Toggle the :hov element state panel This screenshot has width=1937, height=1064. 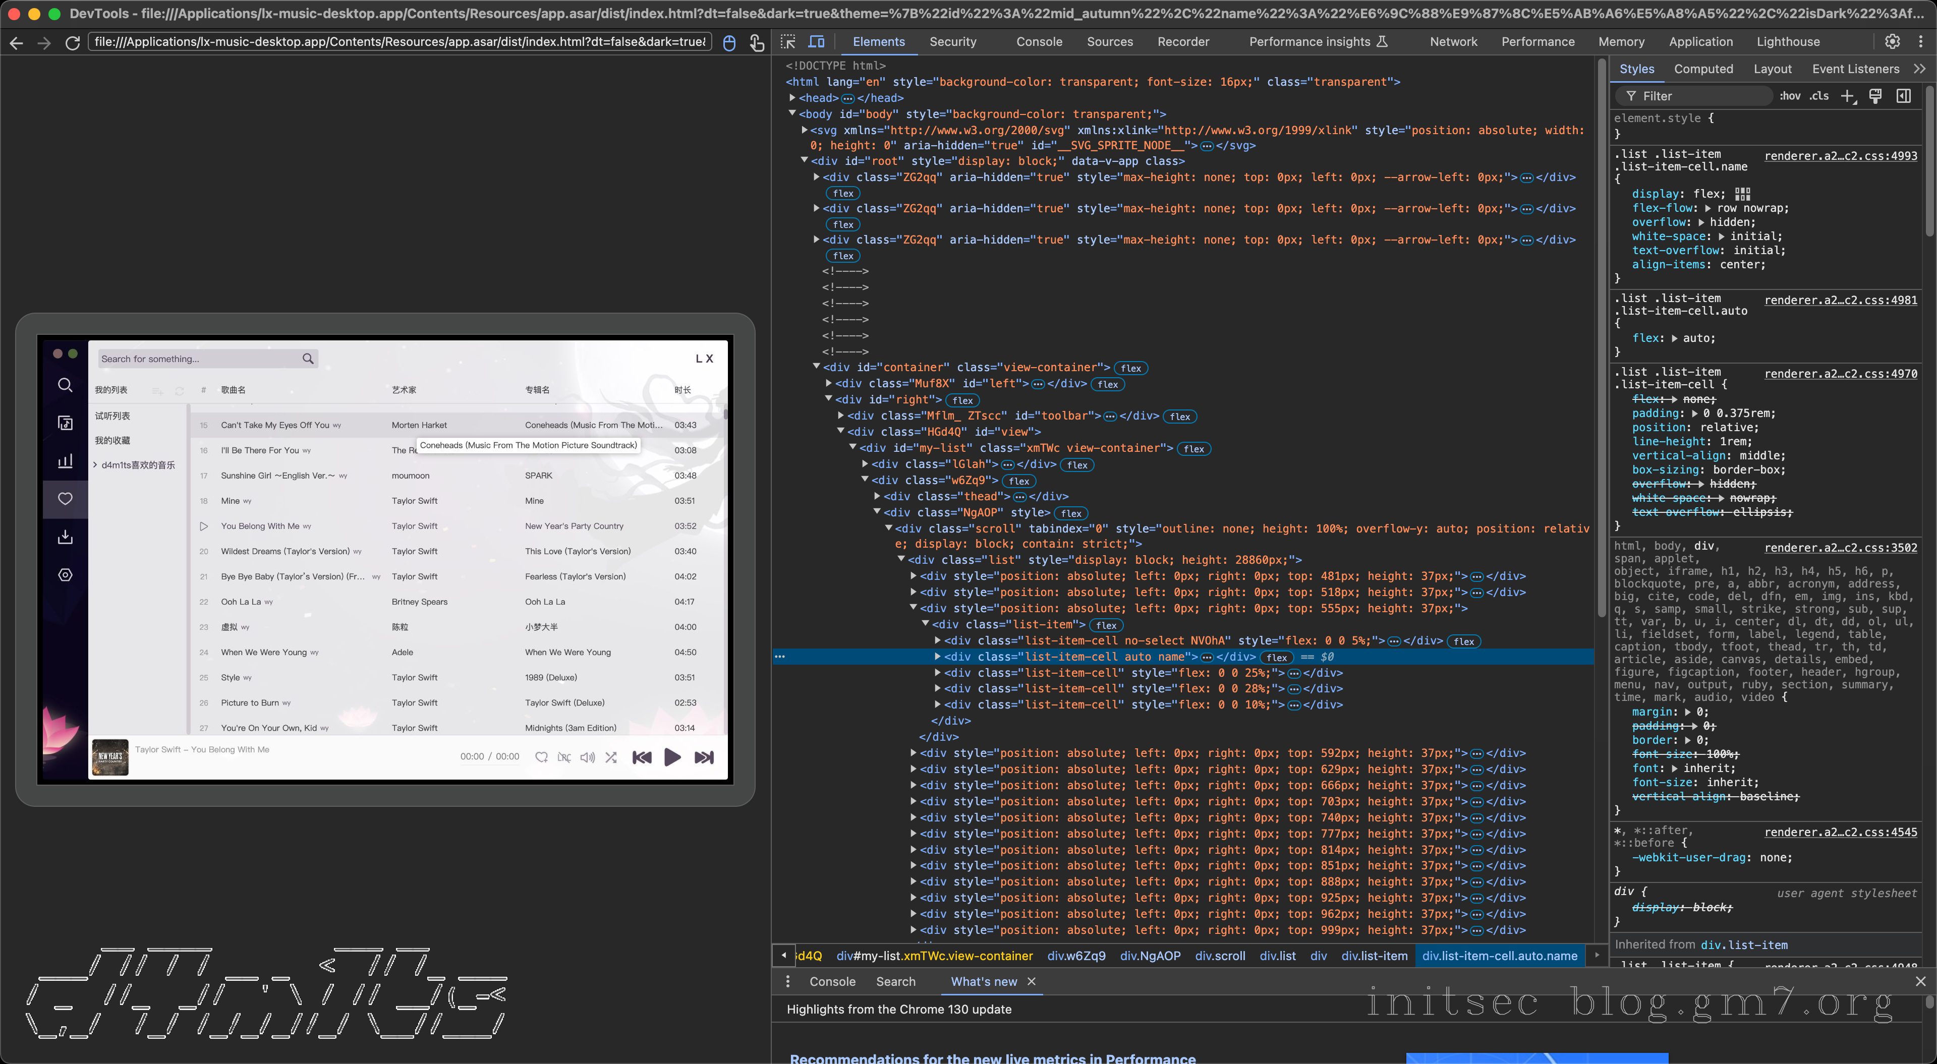click(x=1790, y=96)
